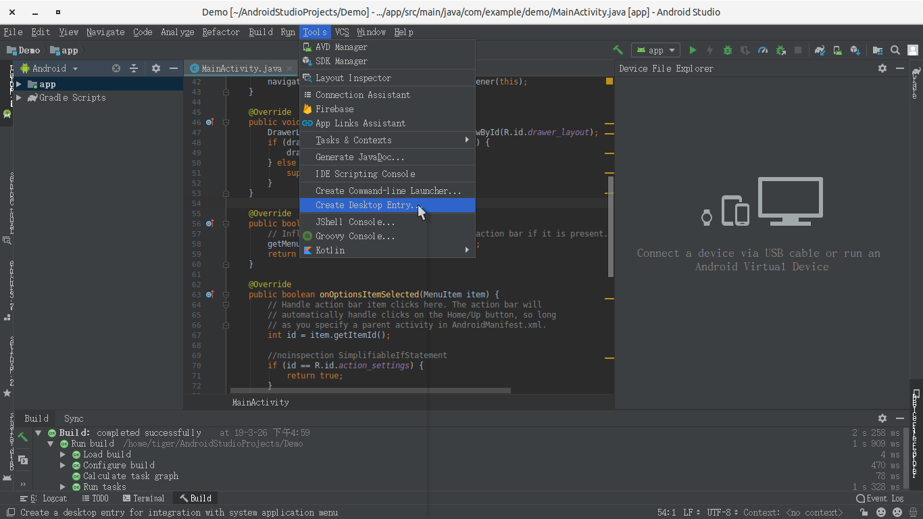The height and width of the screenshot is (519, 923).
Task: Collapse the Run build node
Action: pyautogui.click(x=51, y=443)
